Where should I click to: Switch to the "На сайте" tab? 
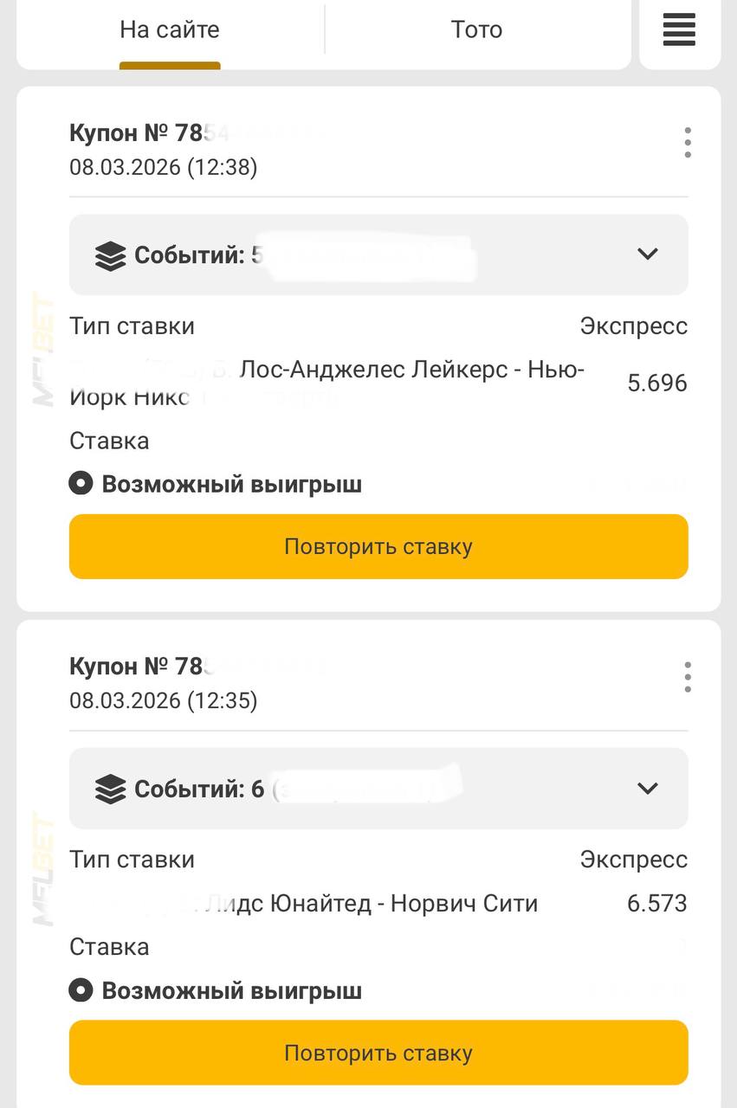(x=170, y=30)
